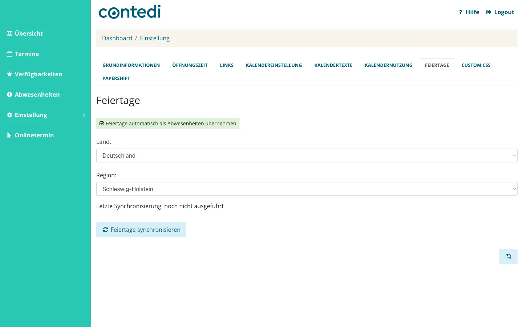Click the Verfügbarkeiten star icon

(9, 74)
